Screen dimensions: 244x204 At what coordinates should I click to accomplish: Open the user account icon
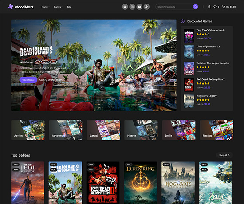coord(209,7)
